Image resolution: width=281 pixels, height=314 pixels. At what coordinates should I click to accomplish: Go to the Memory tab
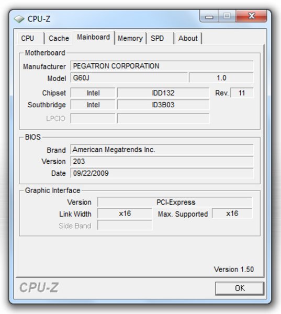pyautogui.click(x=130, y=38)
